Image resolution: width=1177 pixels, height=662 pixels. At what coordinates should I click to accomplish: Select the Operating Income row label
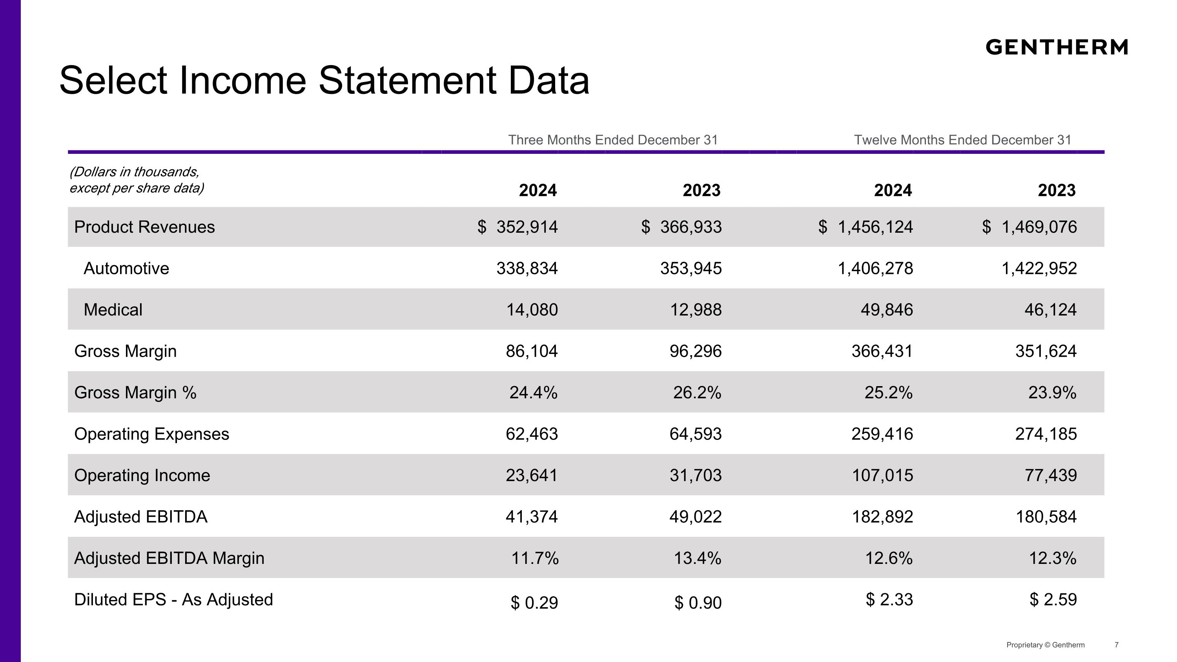[142, 476]
